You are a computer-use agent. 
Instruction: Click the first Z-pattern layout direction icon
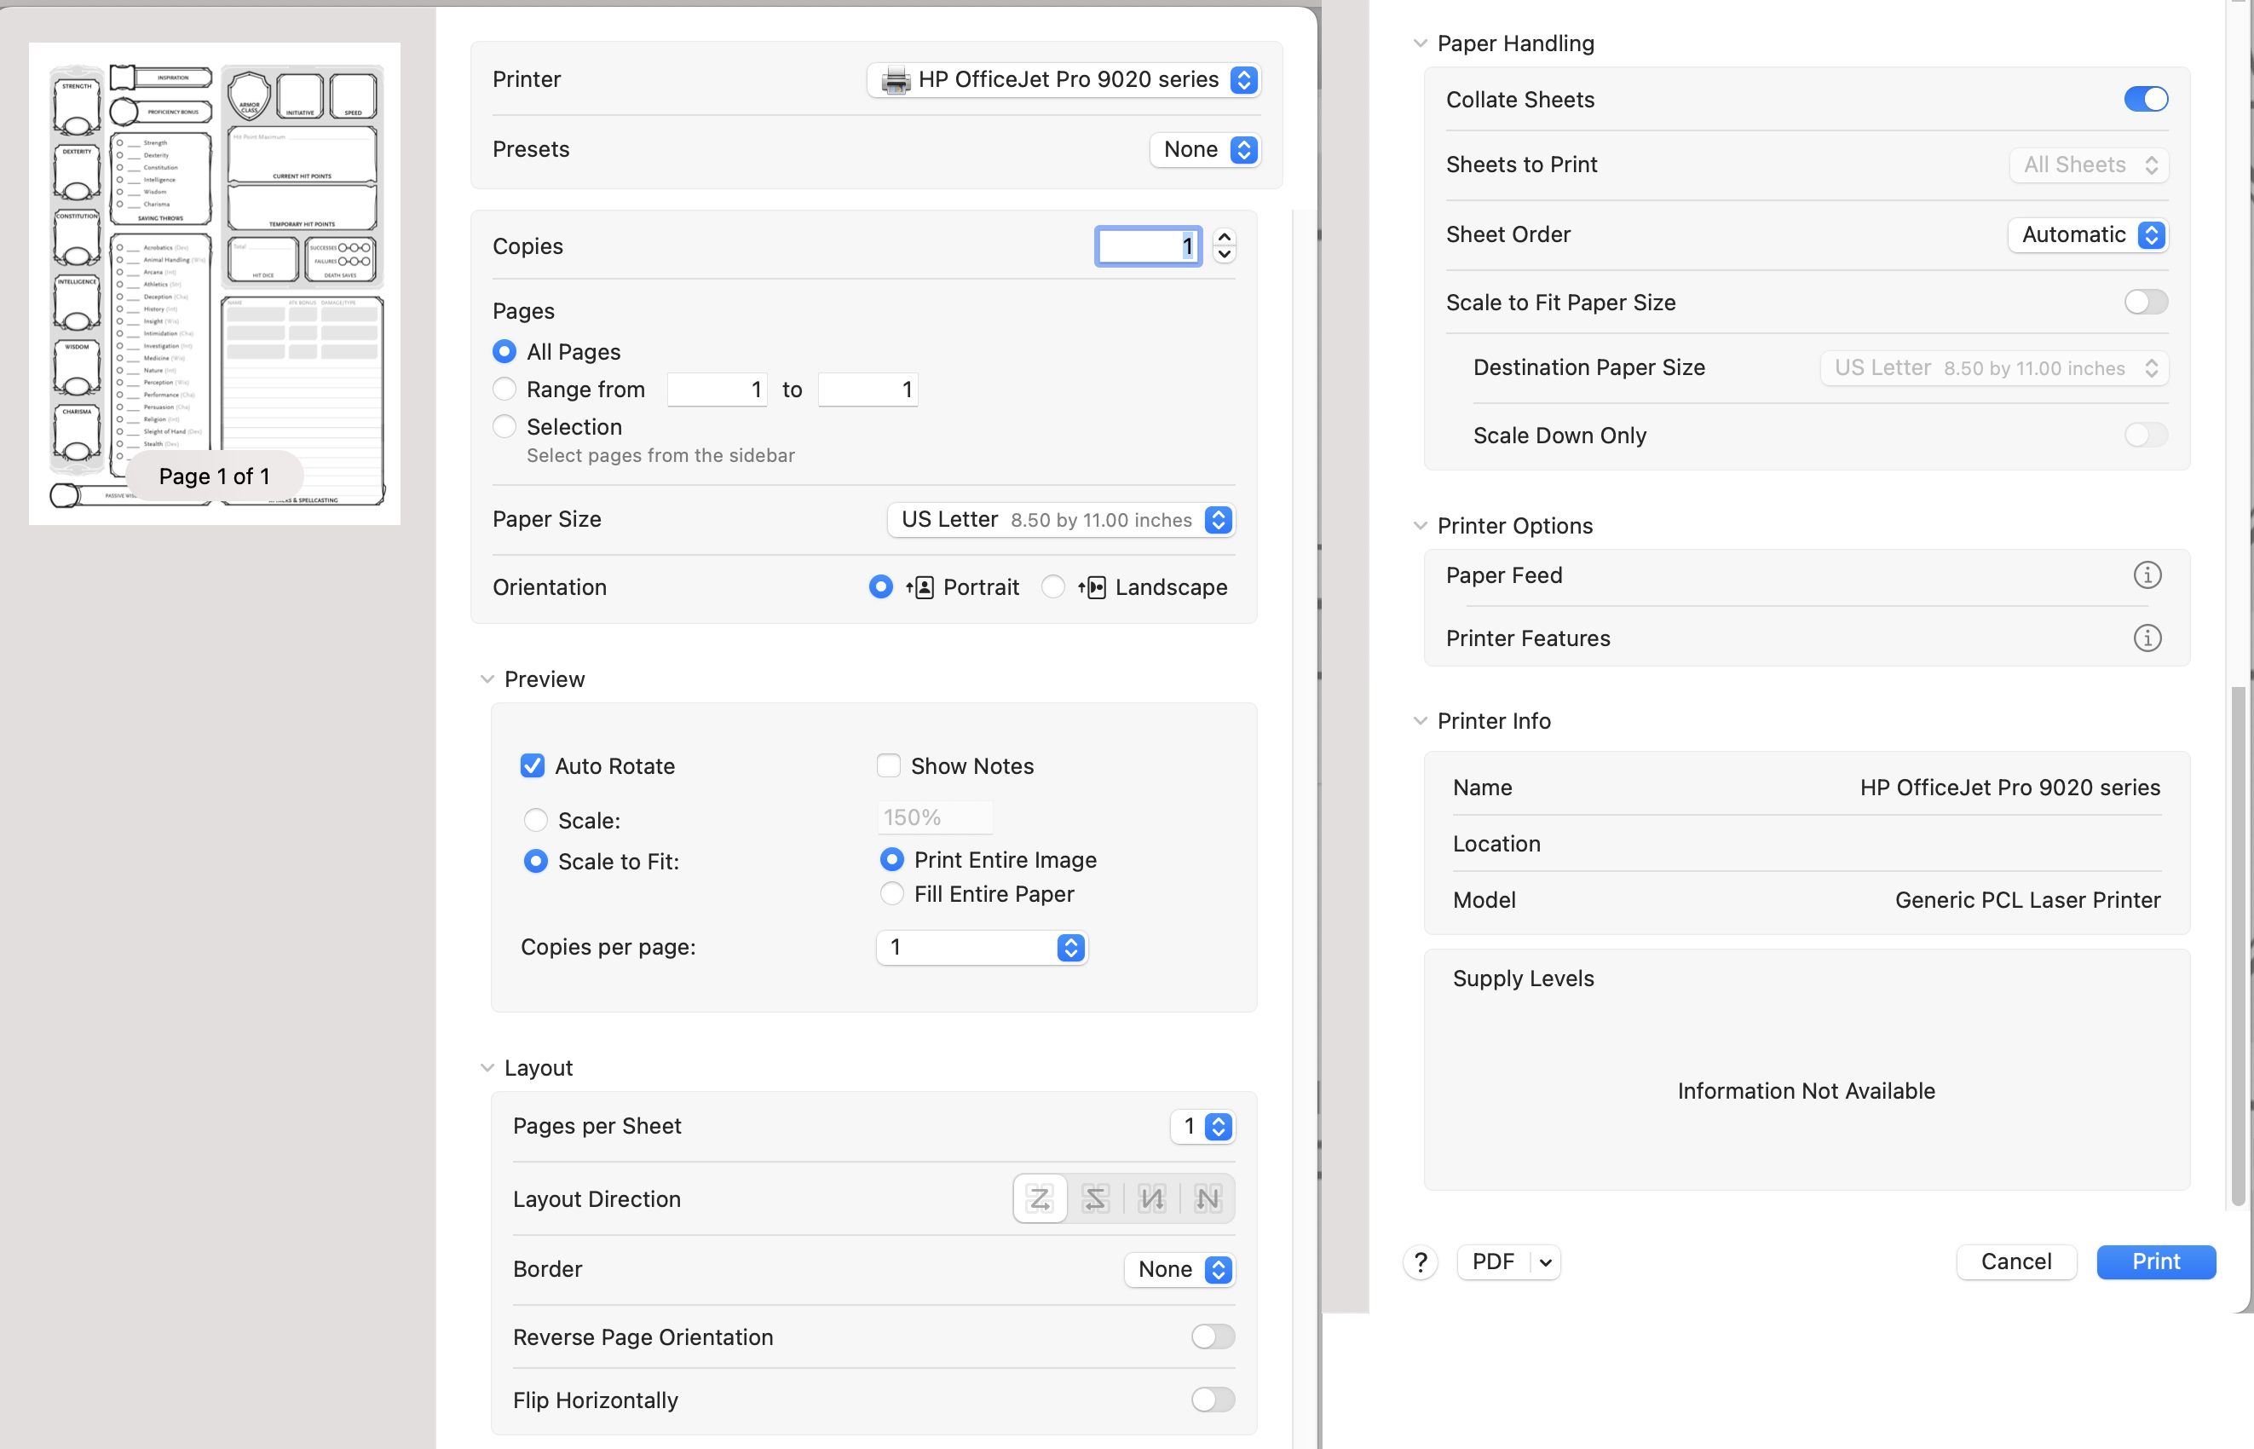1040,1198
